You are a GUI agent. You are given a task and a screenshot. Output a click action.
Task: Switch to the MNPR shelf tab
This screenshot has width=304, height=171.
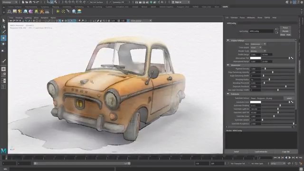point(225,7)
